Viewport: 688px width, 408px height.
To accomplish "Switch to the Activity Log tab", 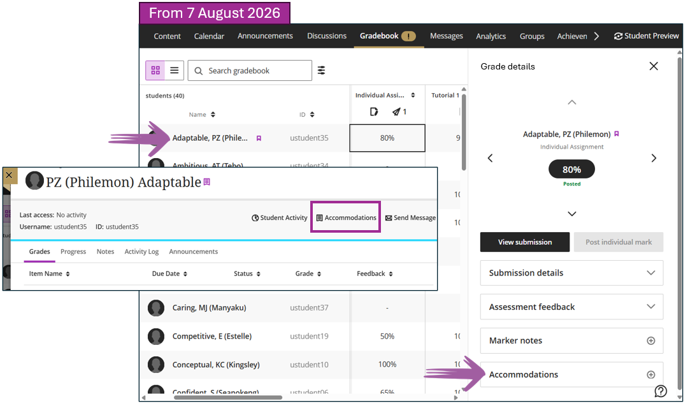I will tap(141, 252).
